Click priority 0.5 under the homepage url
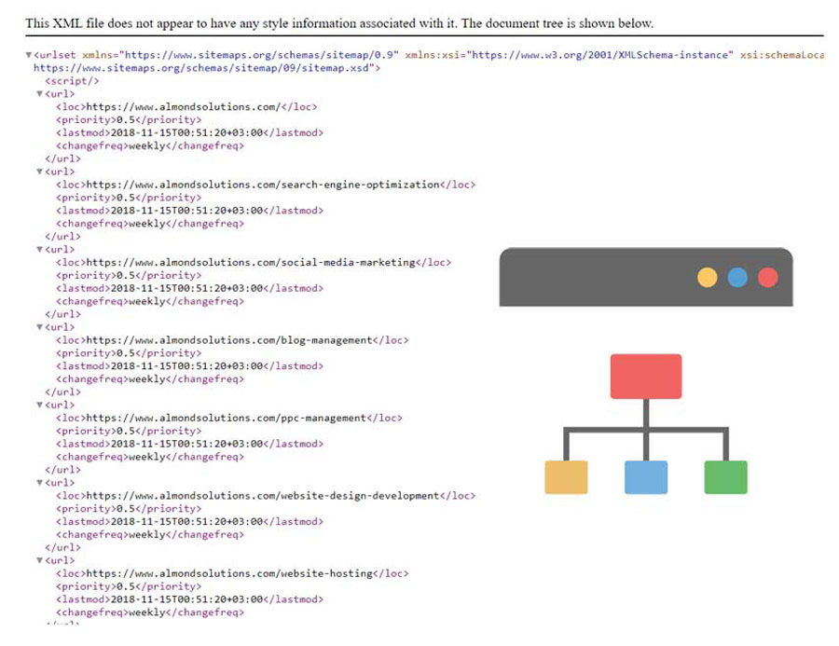 (129, 120)
